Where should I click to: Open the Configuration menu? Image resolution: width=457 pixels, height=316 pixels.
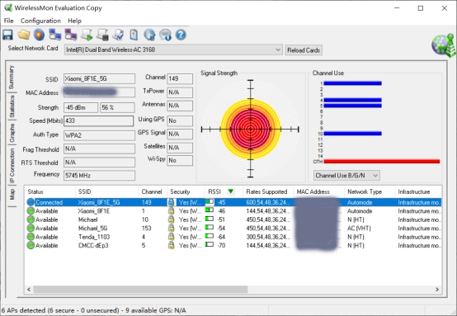coord(40,21)
